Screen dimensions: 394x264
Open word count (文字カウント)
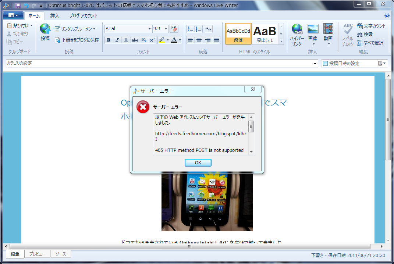(371, 26)
